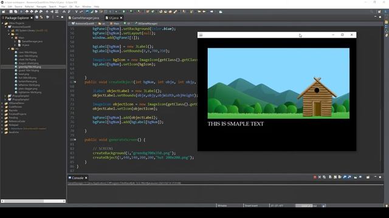The height and width of the screenshot is (218, 389).
Task: Click the New file toolbar icon
Action: coord(4,12)
